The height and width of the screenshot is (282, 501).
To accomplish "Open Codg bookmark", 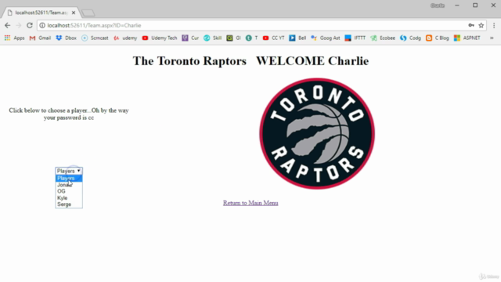I will point(410,38).
